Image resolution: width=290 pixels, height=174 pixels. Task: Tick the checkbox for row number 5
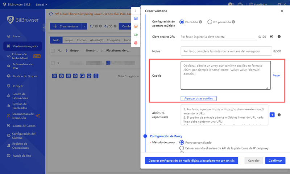click(53, 63)
